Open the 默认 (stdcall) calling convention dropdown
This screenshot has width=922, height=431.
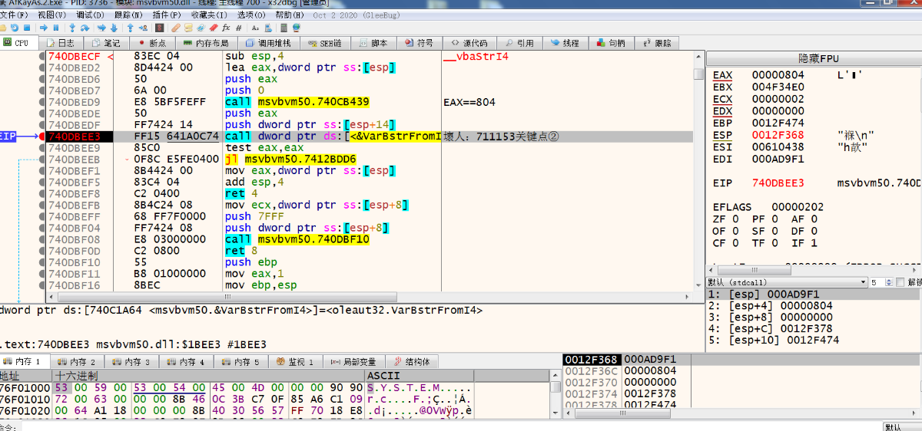pyautogui.click(x=787, y=283)
